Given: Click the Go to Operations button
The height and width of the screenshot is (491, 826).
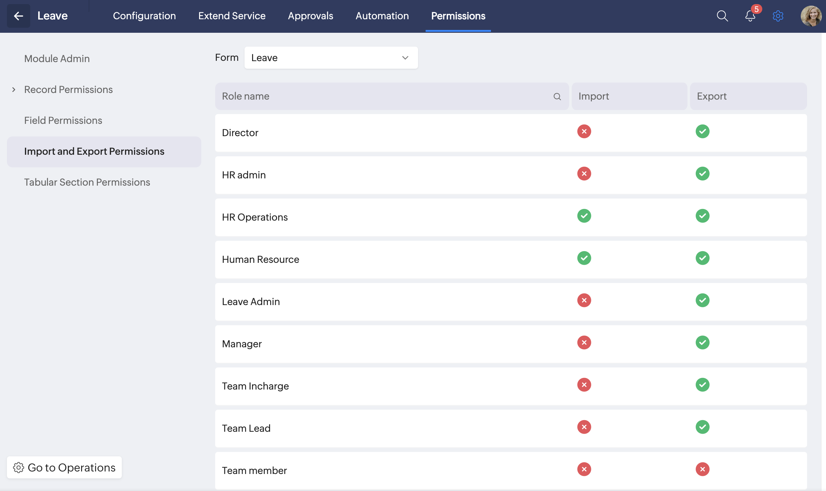Looking at the screenshot, I should [x=64, y=467].
